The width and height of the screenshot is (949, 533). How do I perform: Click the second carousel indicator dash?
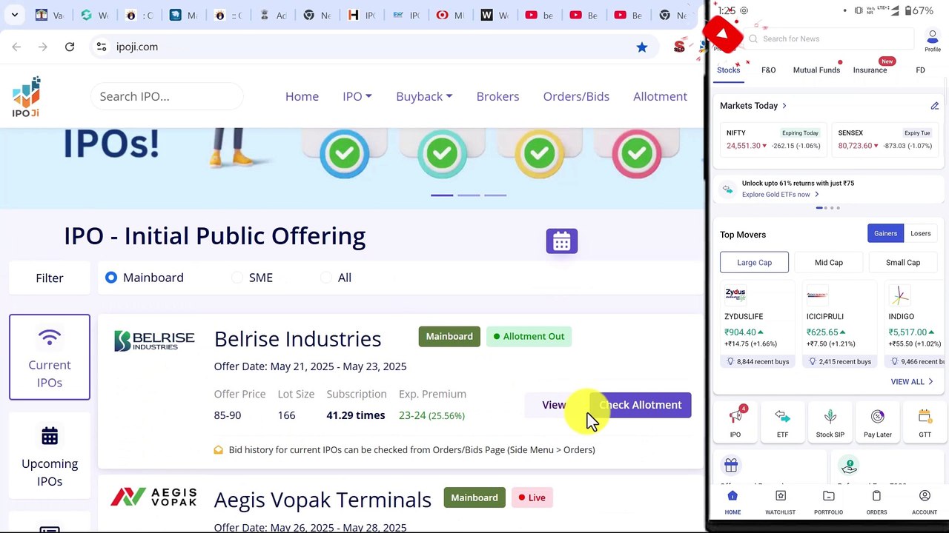pos(469,195)
